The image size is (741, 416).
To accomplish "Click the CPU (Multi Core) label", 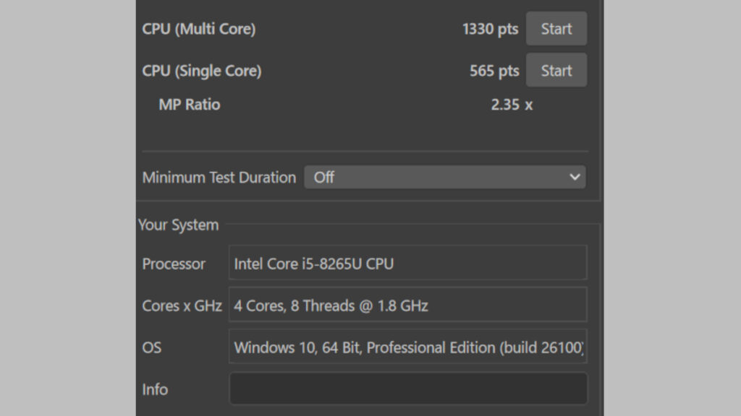I will (198, 29).
